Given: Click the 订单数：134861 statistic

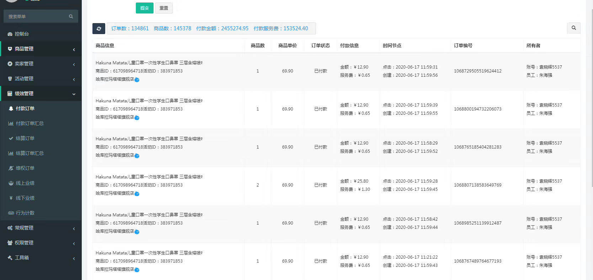Looking at the screenshot, I should [130, 28].
